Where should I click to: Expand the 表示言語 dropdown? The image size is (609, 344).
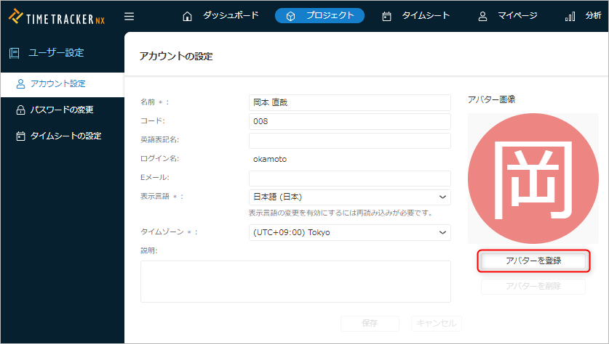(x=349, y=197)
